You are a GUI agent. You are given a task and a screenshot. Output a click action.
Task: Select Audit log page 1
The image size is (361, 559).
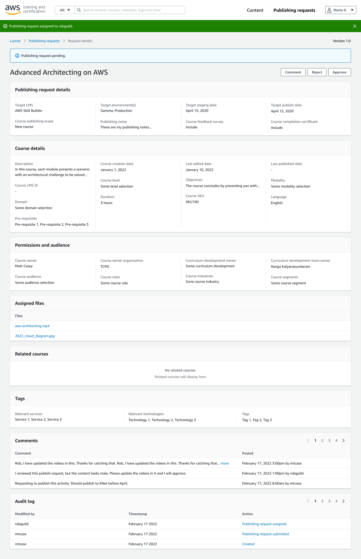(315, 501)
